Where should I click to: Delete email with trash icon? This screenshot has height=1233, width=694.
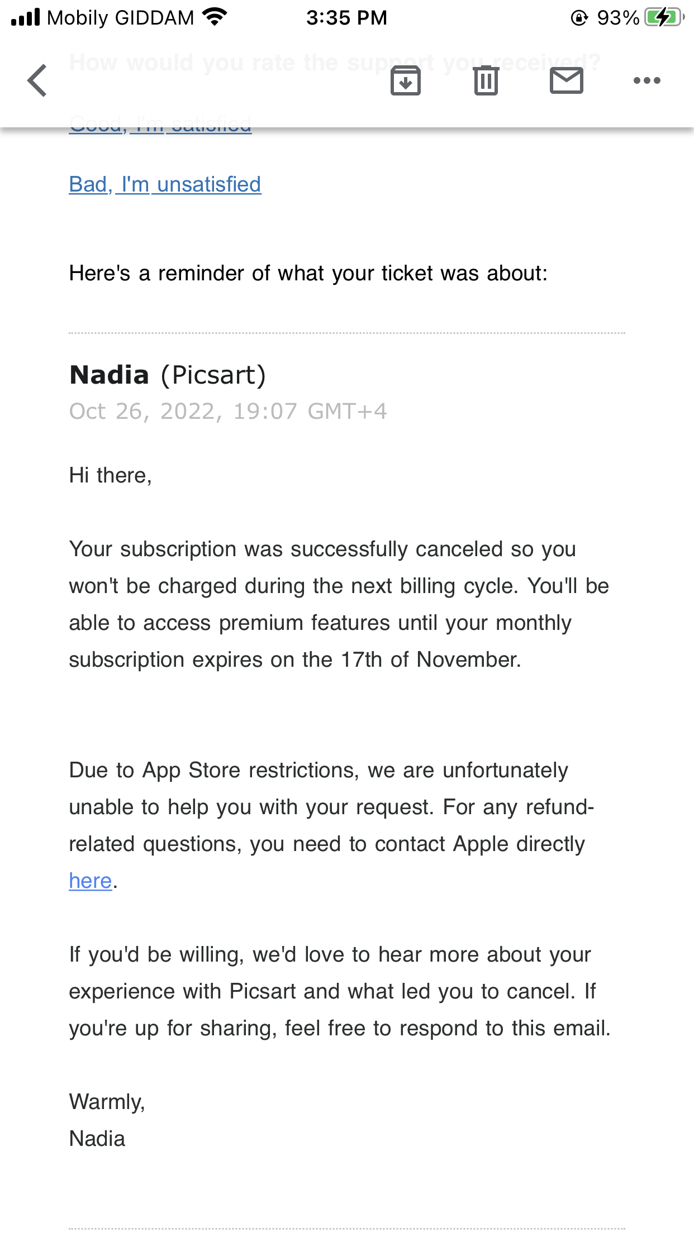(486, 80)
